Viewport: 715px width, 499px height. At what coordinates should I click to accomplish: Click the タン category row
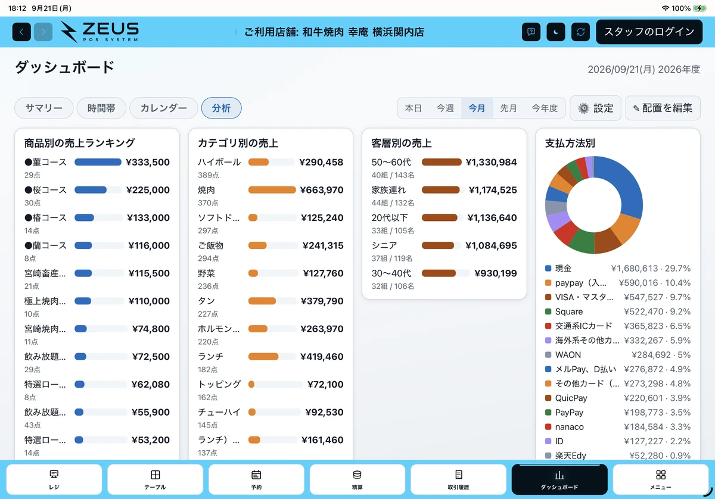[271, 306]
